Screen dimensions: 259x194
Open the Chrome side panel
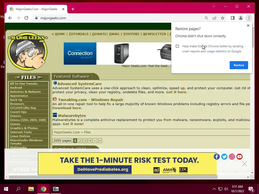coord(233,18)
